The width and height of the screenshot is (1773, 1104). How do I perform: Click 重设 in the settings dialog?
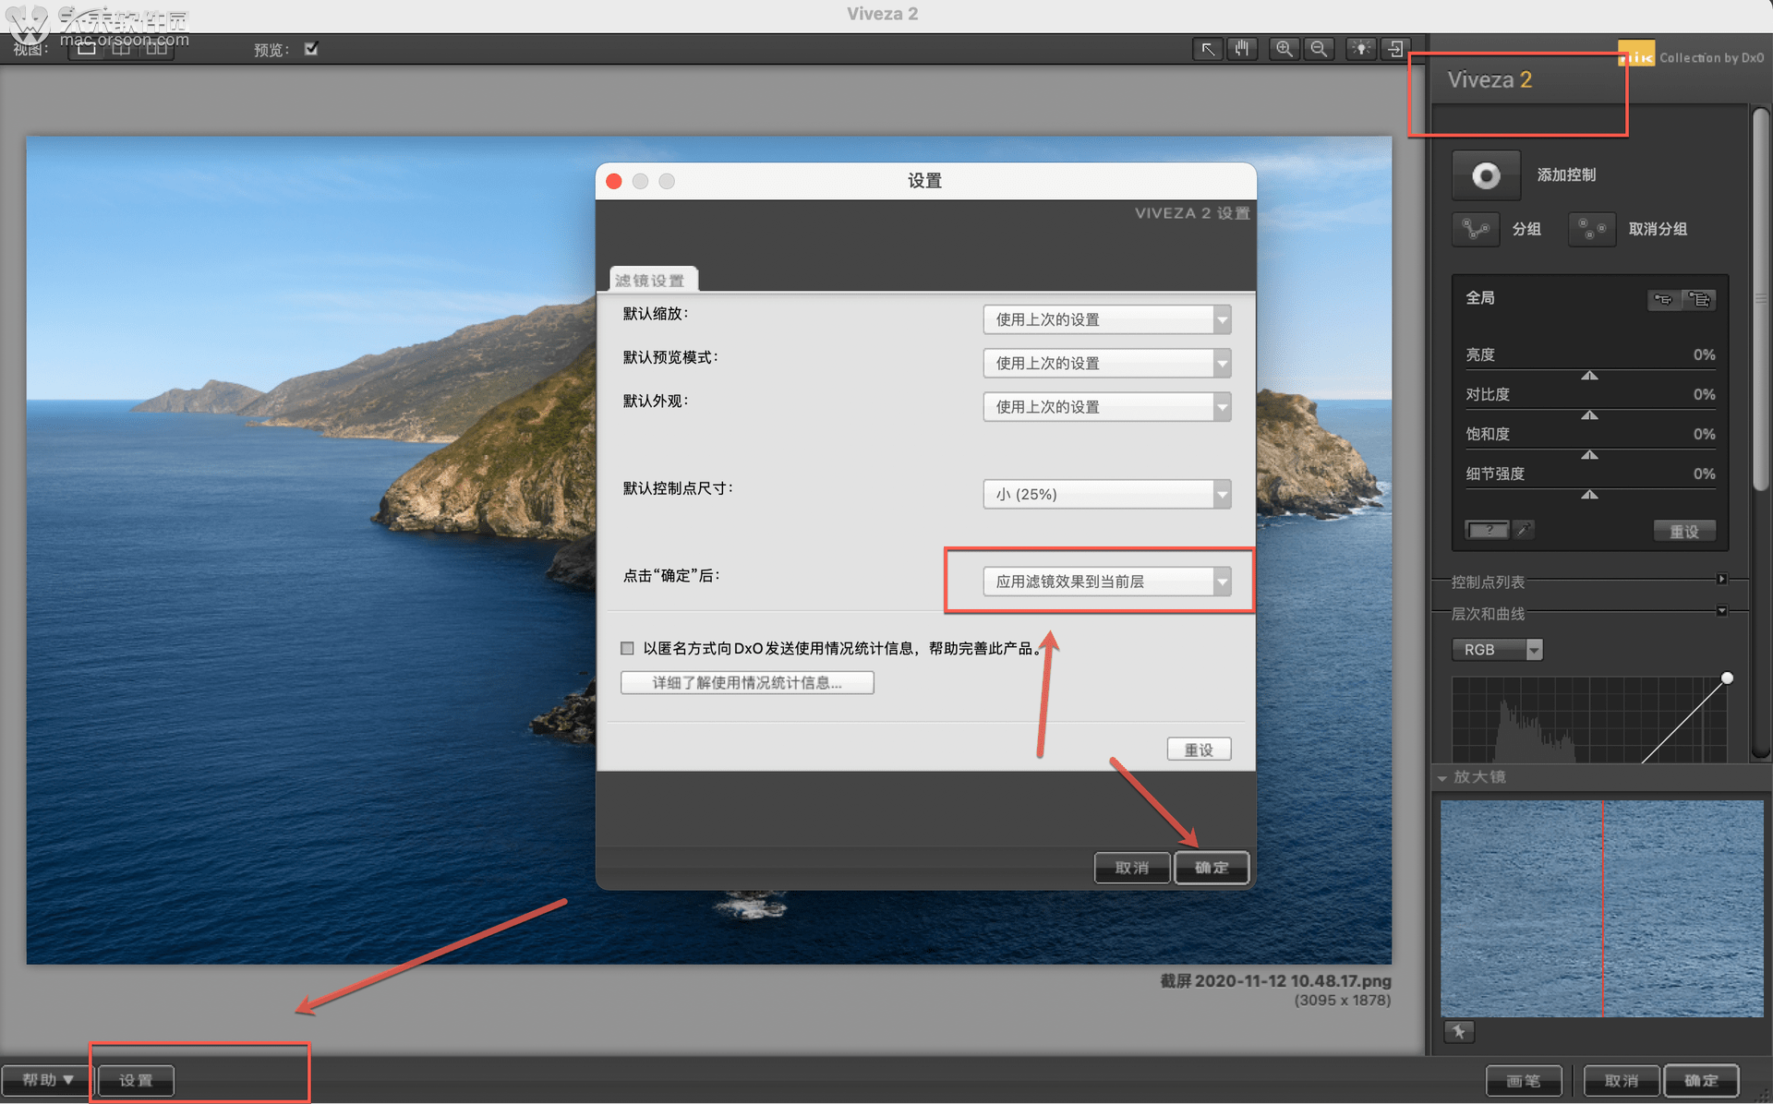(1199, 750)
